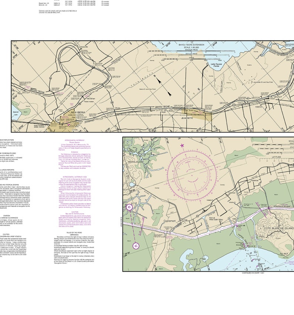Click the north arrow labeled N near Iberia field
This screenshot has width=294, height=315.
pyautogui.click(x=158, y=80)
